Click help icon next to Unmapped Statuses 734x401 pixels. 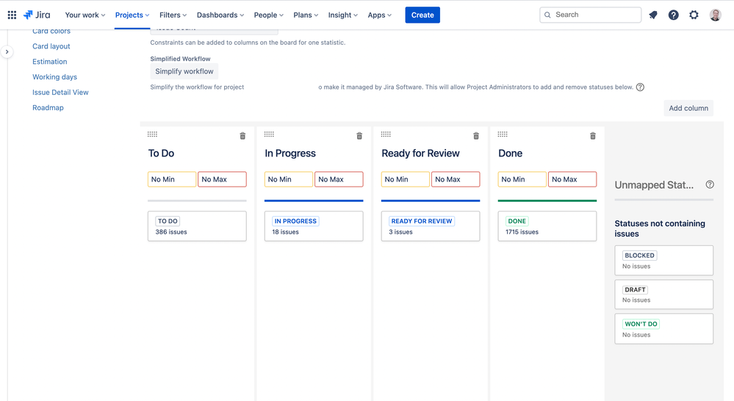[710, 184]
